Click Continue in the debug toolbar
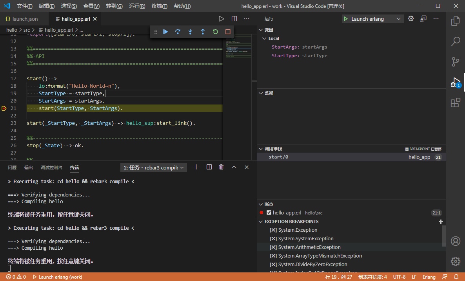The width and height of the screenshot is (465, 281). pyautogui.click(x=165, y=32)
